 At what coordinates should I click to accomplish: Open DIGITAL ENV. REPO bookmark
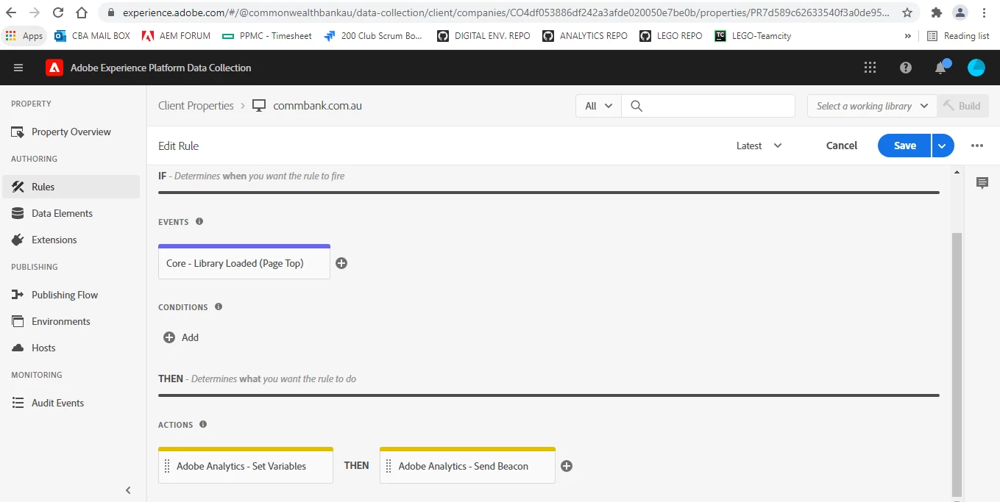483,36
